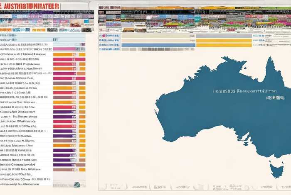
Task: Click the purple bar in the "Chinning" row
Action: point(65,164)
